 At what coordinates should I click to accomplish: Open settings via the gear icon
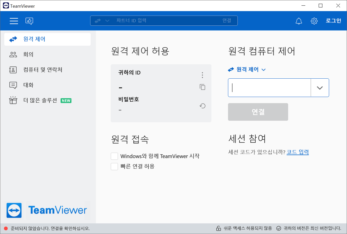coord(314,21)
